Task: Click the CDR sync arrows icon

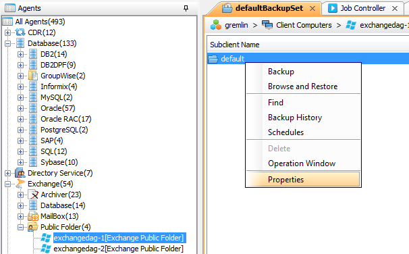Action: tap(20, 32)
